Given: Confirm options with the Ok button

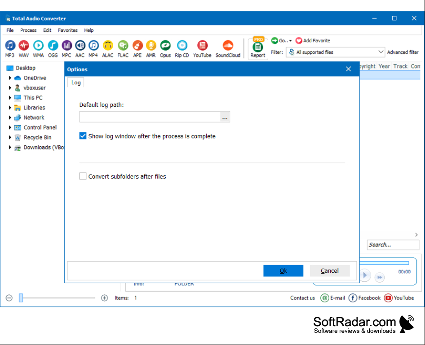Looking at the screenshot, I should tap(283, 271).
